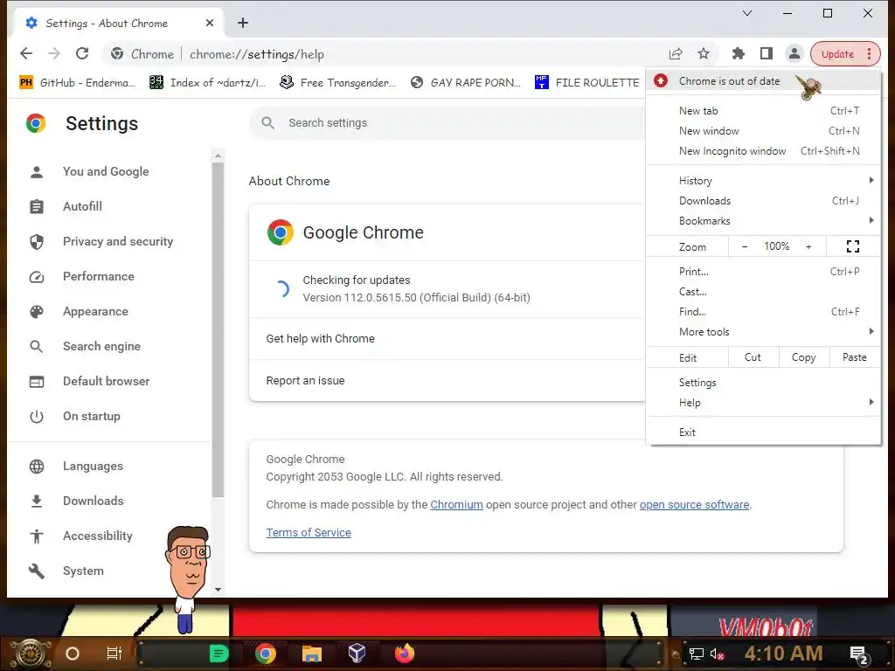
Task: Select New window from menu
Action: (x=764, y=131)
